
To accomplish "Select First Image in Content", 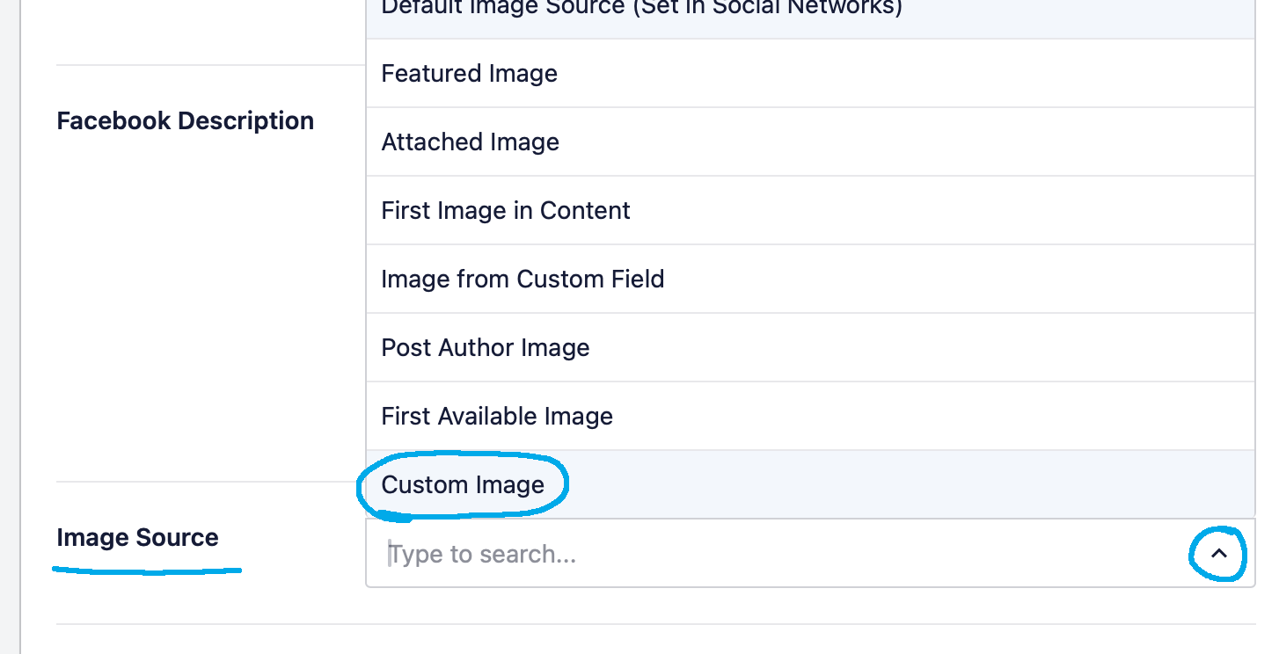I will [x=506, y=210].
